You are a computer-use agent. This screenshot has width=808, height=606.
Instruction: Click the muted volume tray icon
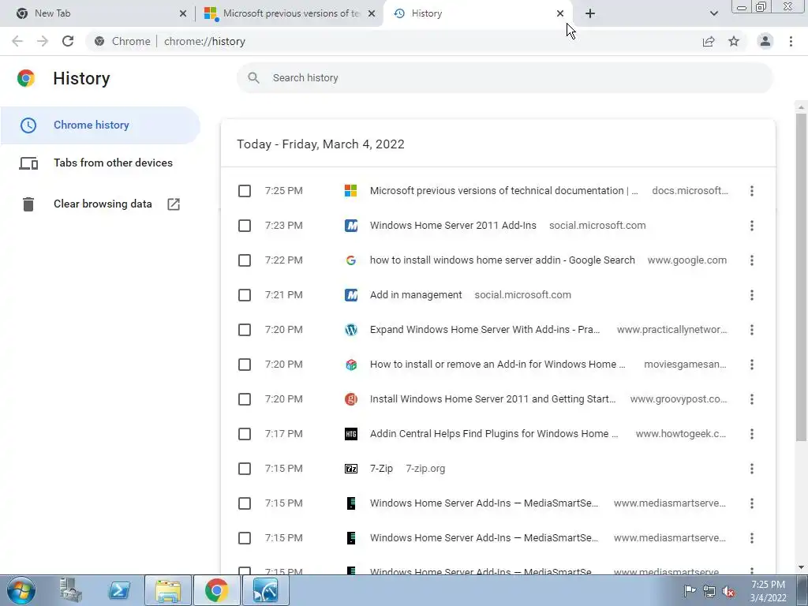(x=728, y=591)
